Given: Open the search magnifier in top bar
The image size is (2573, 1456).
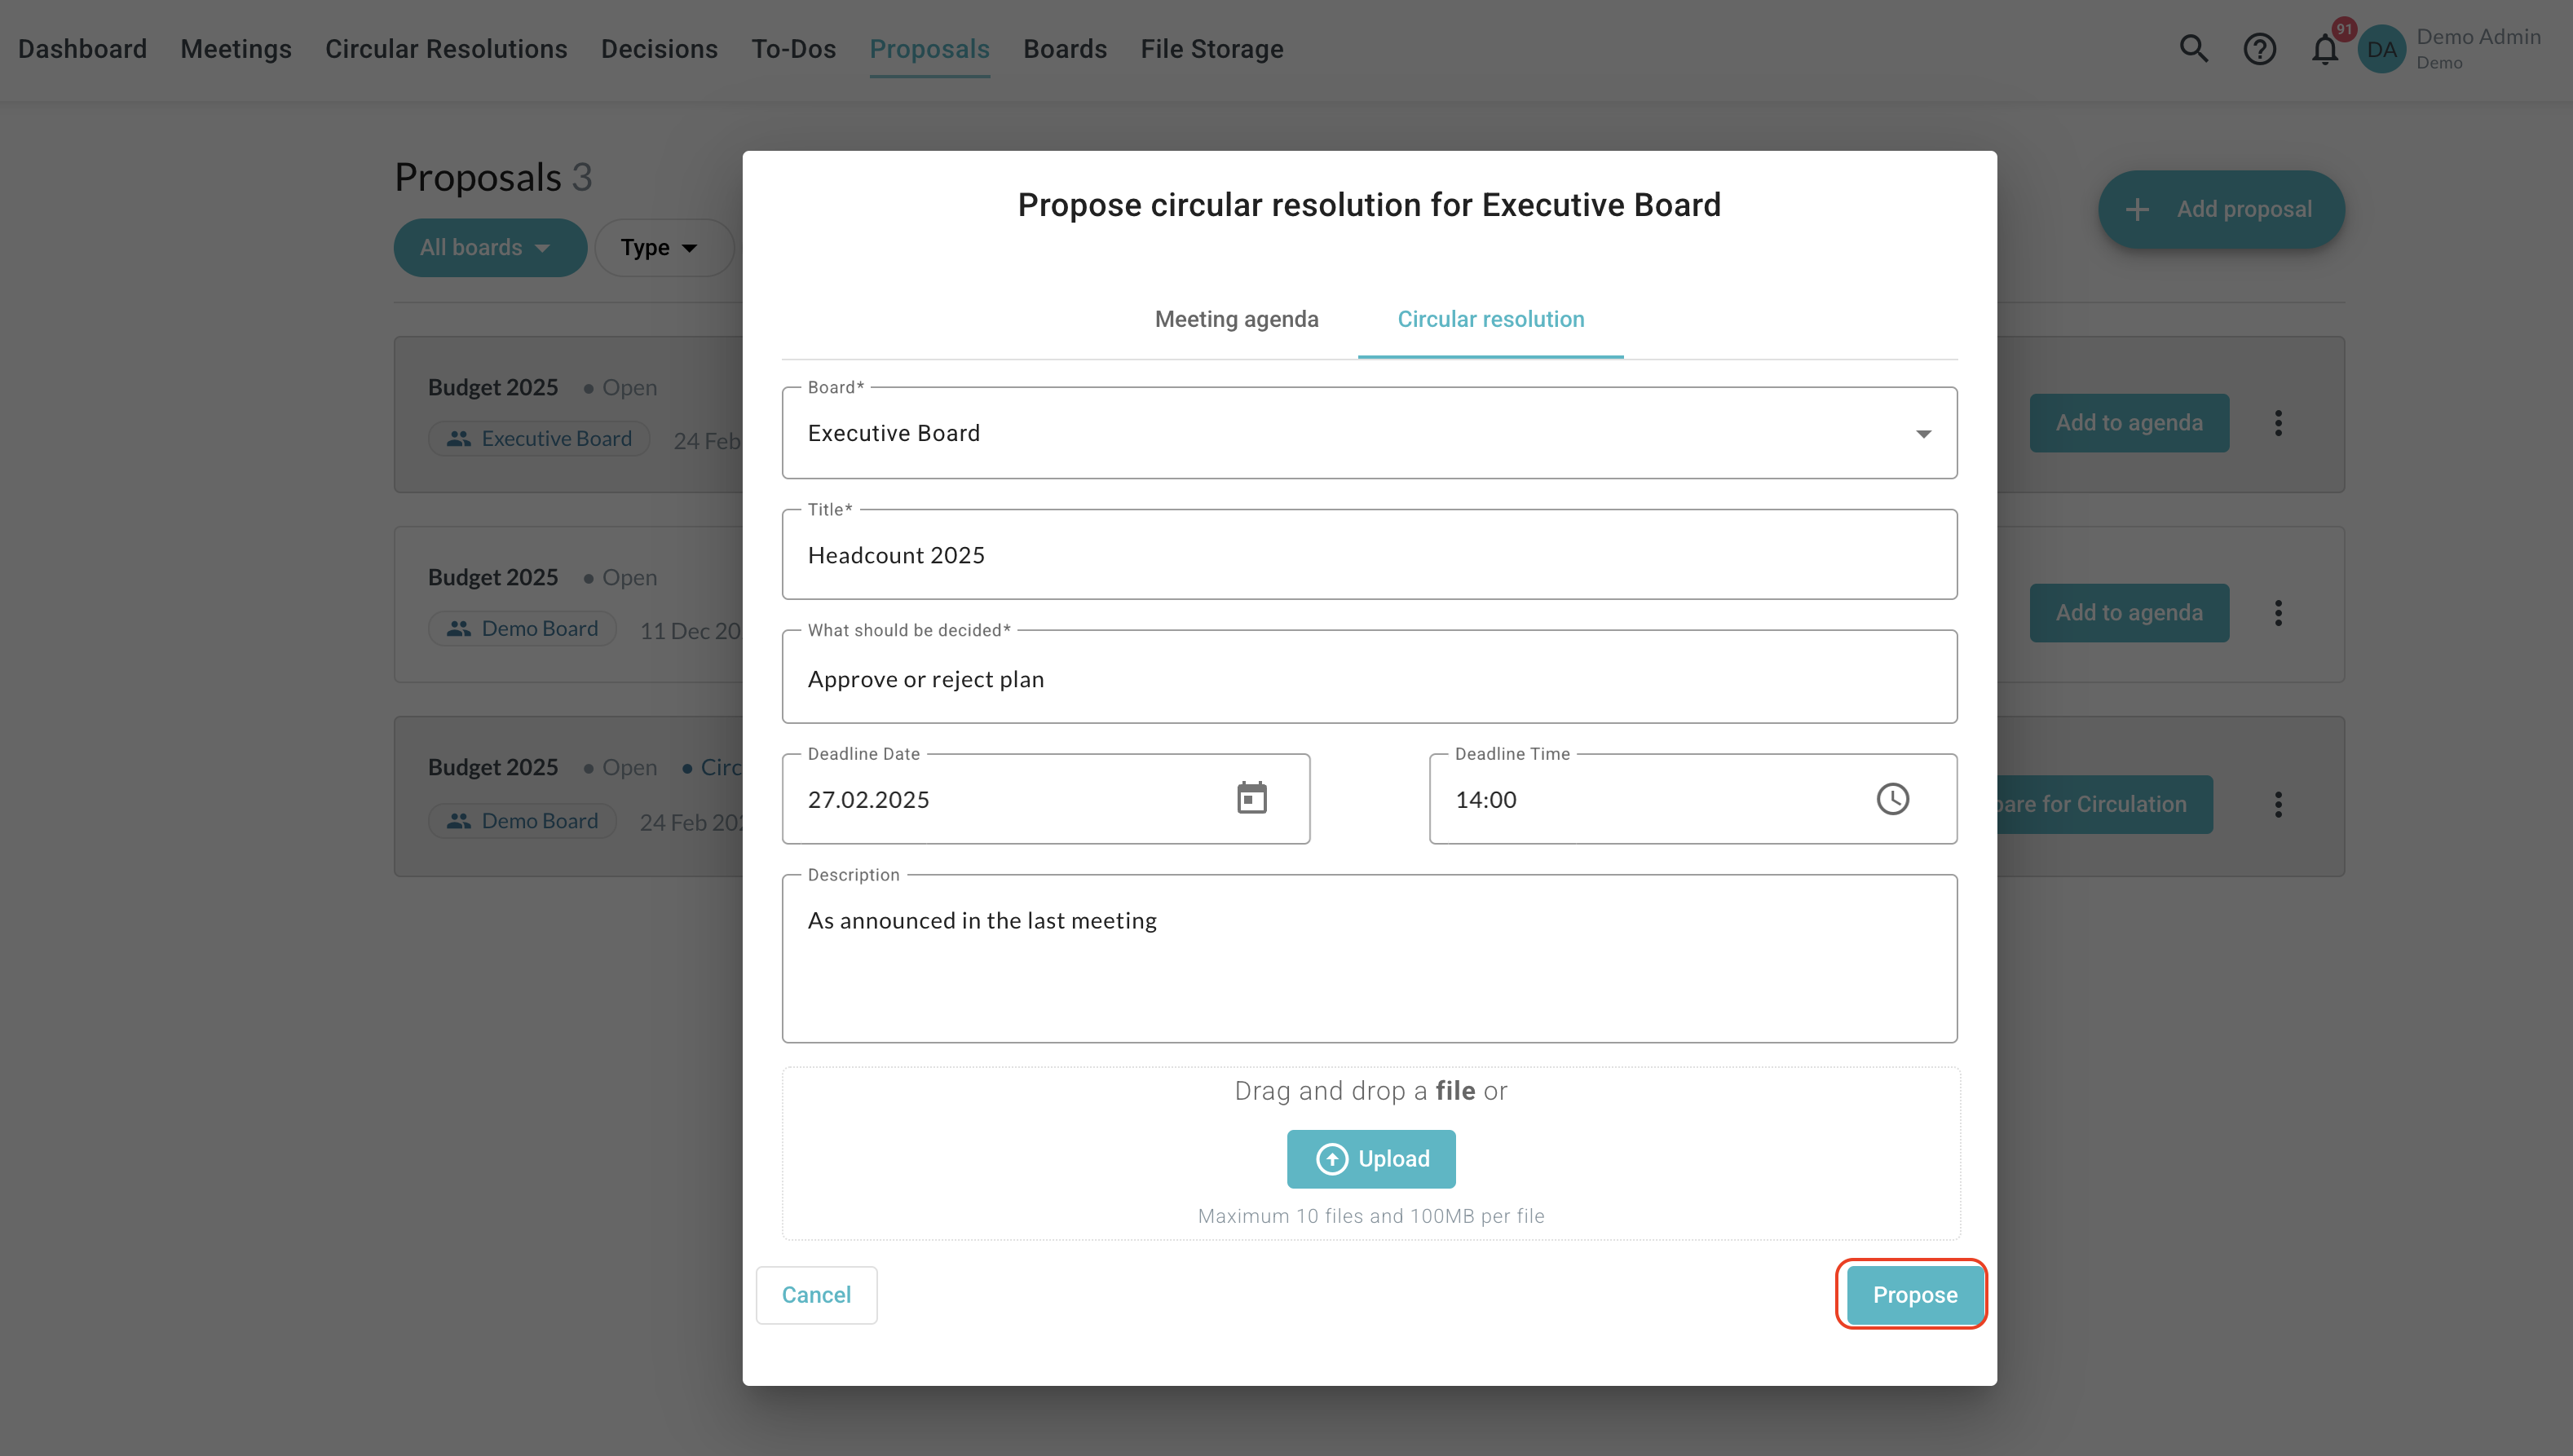Looking at the screenshot, I should point(2193,49).
